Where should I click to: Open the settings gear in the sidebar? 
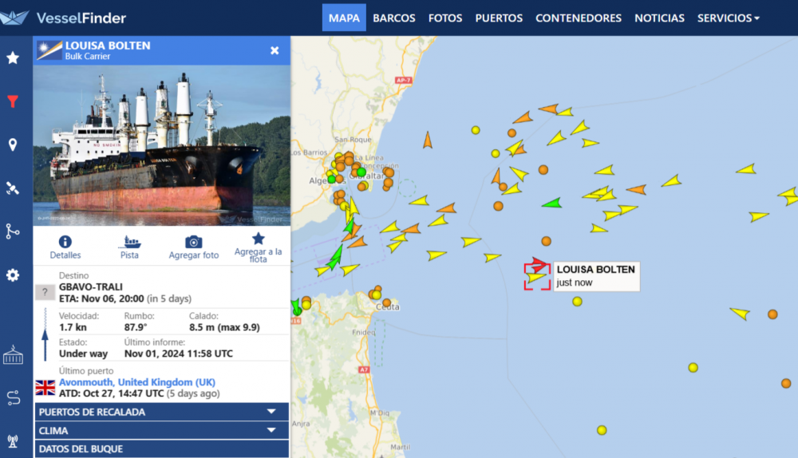coord(13,275)
